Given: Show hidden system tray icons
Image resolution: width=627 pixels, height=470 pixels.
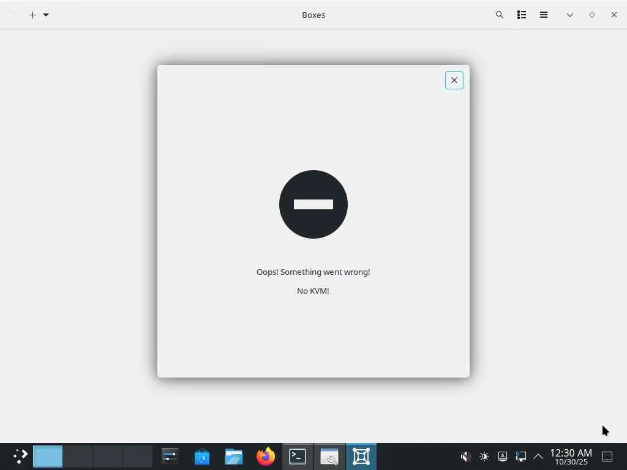Looking at the screenshot, I should pyautogui.click(x=538, y=457).
